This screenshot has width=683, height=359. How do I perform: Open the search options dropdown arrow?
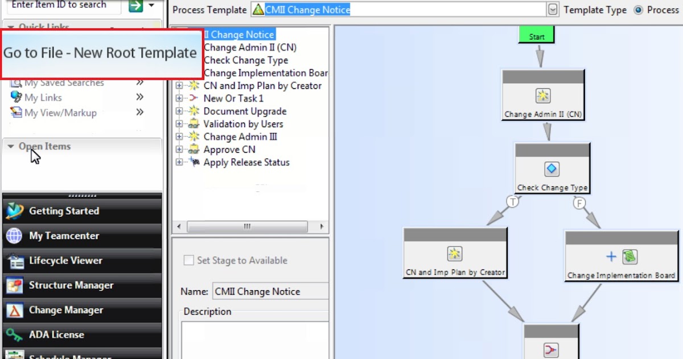tap(151, 6)
